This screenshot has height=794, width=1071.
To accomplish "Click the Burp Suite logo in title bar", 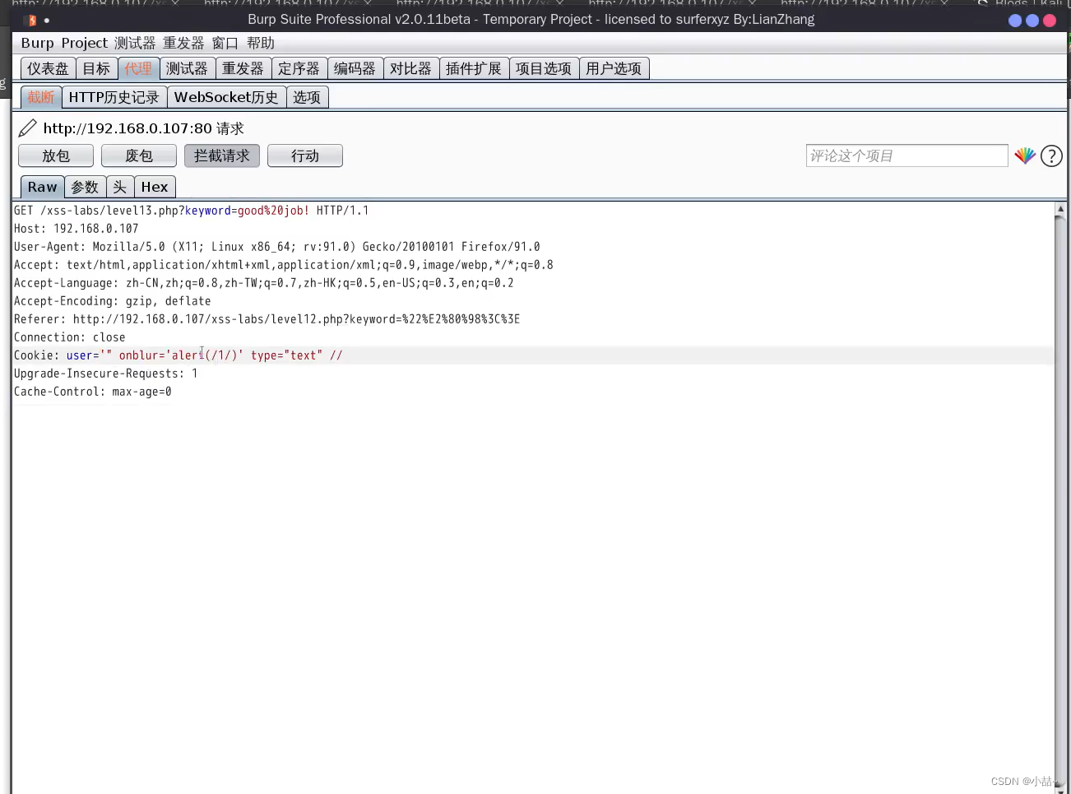I will click(32, 20).
